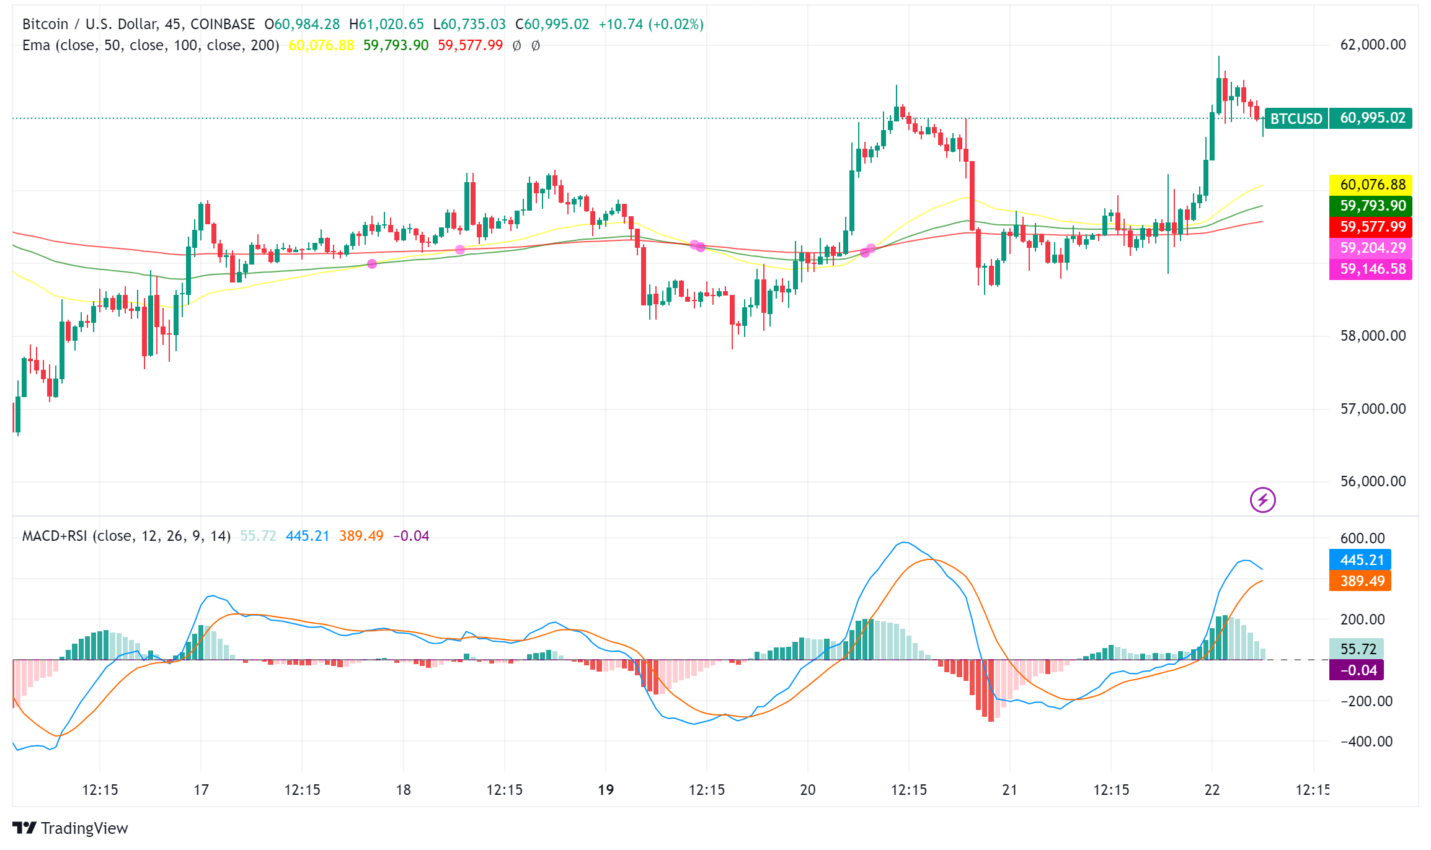Screen dimensions: 1431x850
Task: Expand the Ema indicator legend settings
Action: [149, 45]
